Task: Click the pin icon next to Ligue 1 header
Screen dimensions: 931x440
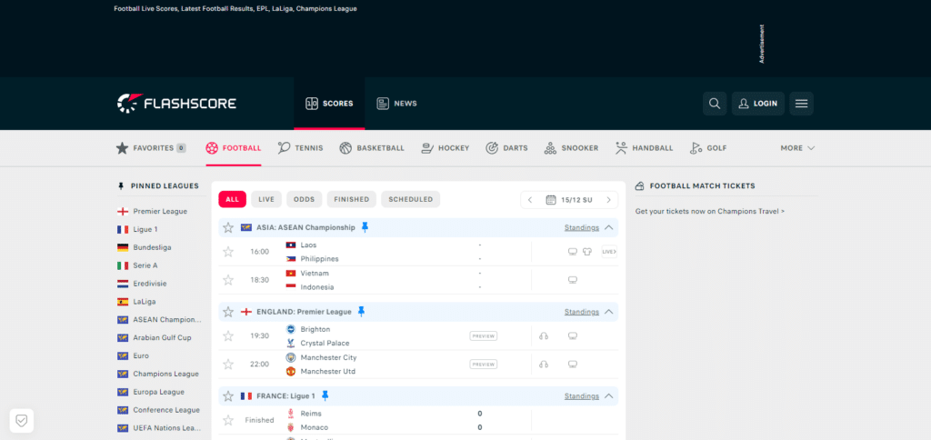Action: coord(325,396)
